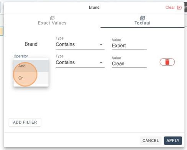Click the Brand dialog title
187x150 pixels.
(94, 8)
